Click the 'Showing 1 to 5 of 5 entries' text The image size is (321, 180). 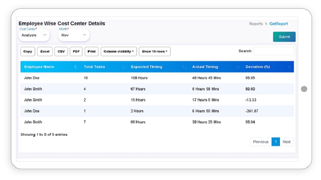tap(44, 134)
